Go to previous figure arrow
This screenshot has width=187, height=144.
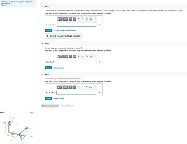(27, 113)
